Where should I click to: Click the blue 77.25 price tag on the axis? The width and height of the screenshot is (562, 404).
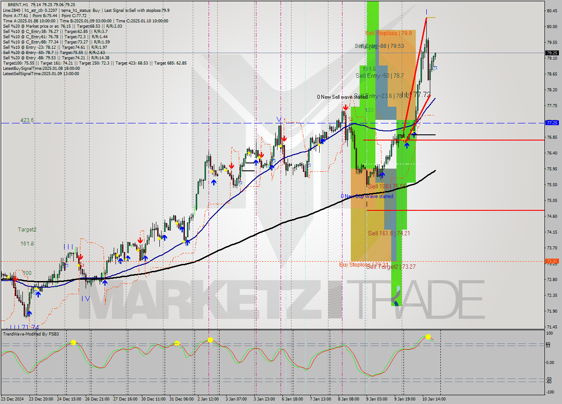click(x=552, y=123)
